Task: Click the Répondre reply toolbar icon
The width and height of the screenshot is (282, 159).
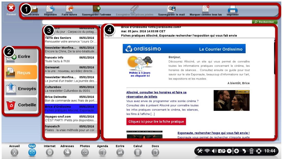Action: pos(51,9)
